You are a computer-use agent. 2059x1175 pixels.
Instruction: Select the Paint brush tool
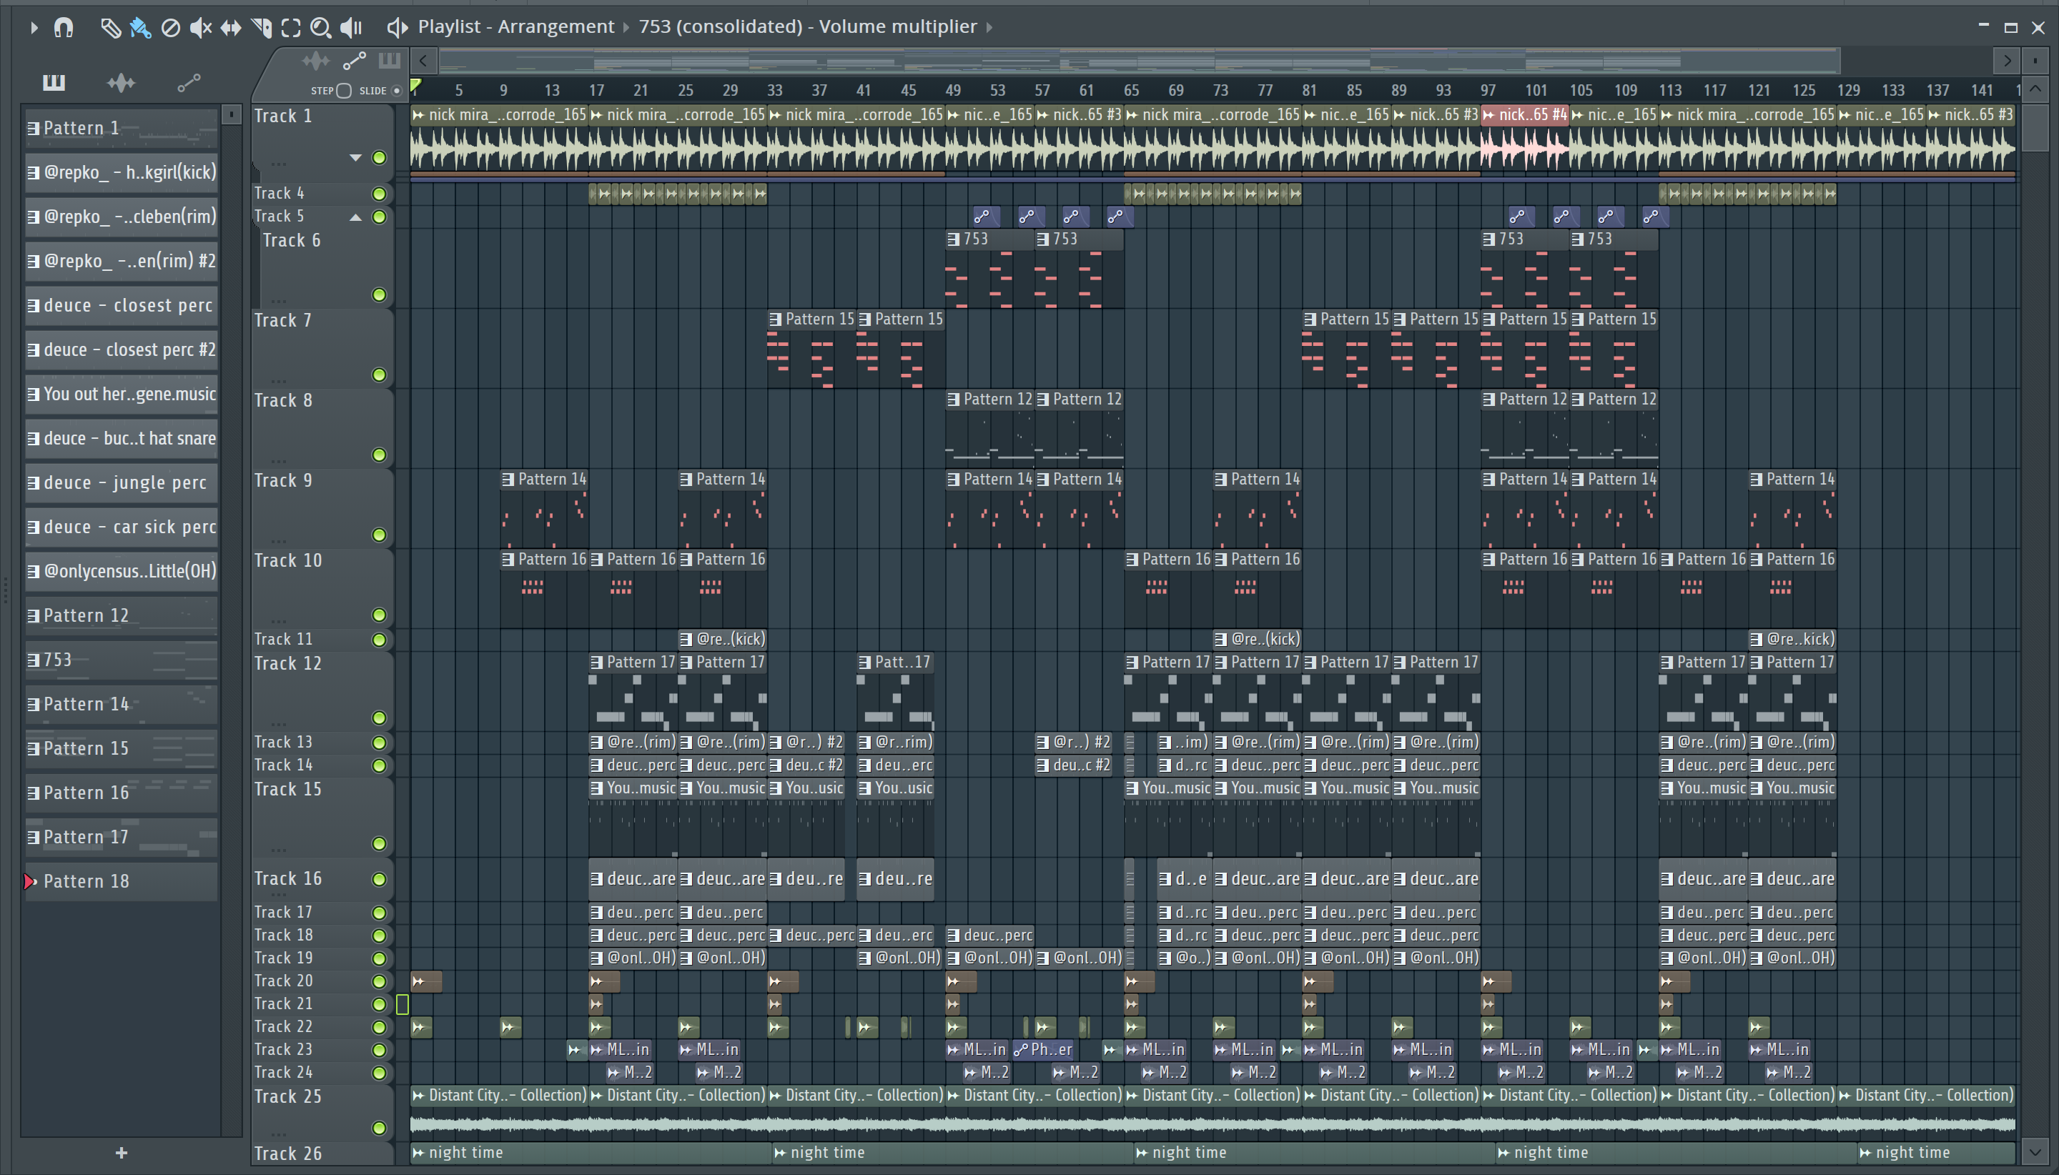[139, 29]
